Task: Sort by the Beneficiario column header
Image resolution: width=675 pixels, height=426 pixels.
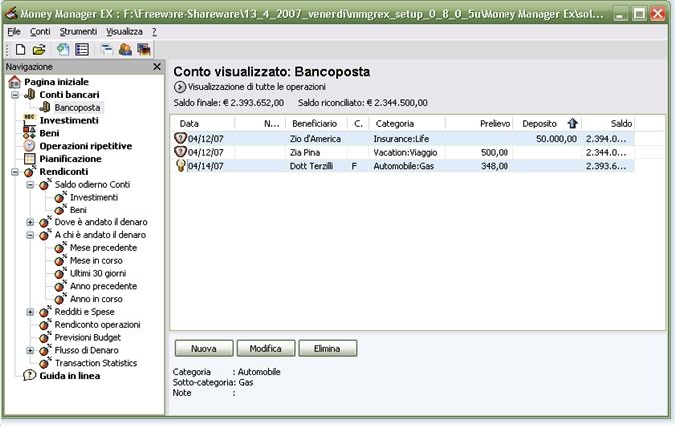Action: point(317,123)
